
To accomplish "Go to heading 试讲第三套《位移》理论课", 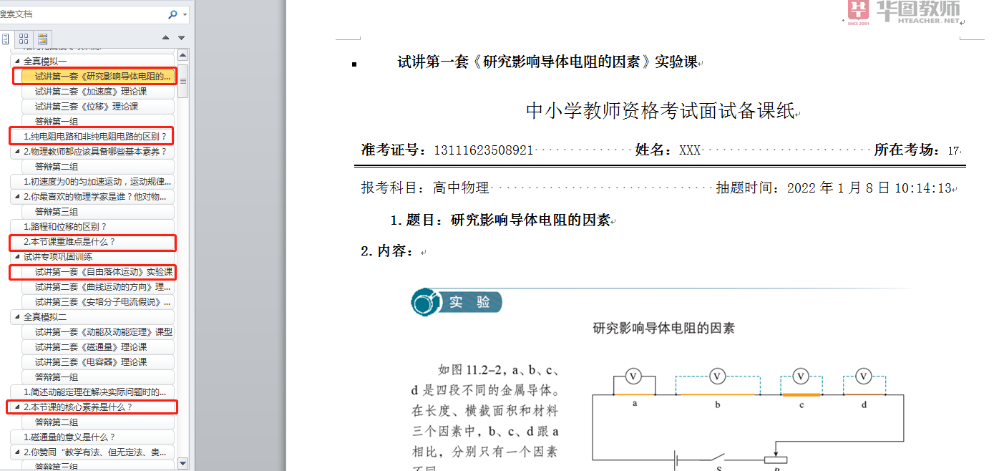I will pos(87,107).
